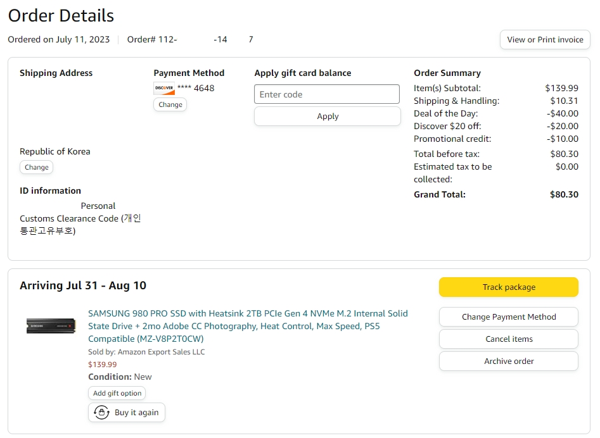The image size is (600, 438).
Task: Select the wide Change Payment Method button
Action: (x=508, y=317)
